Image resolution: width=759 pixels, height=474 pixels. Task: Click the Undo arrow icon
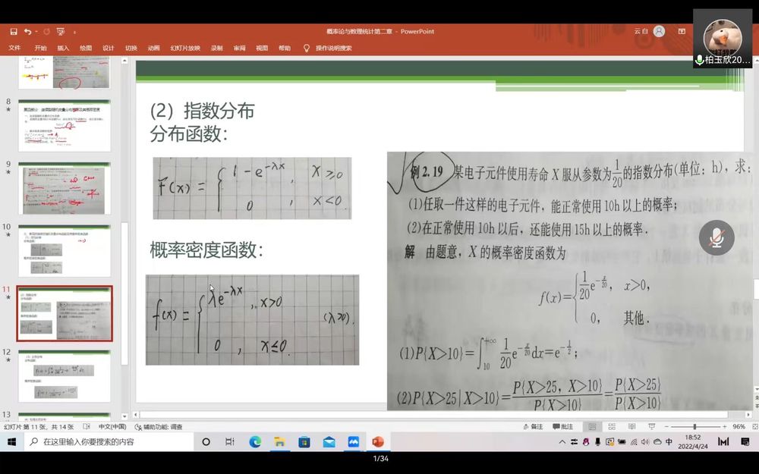point(27,32)
